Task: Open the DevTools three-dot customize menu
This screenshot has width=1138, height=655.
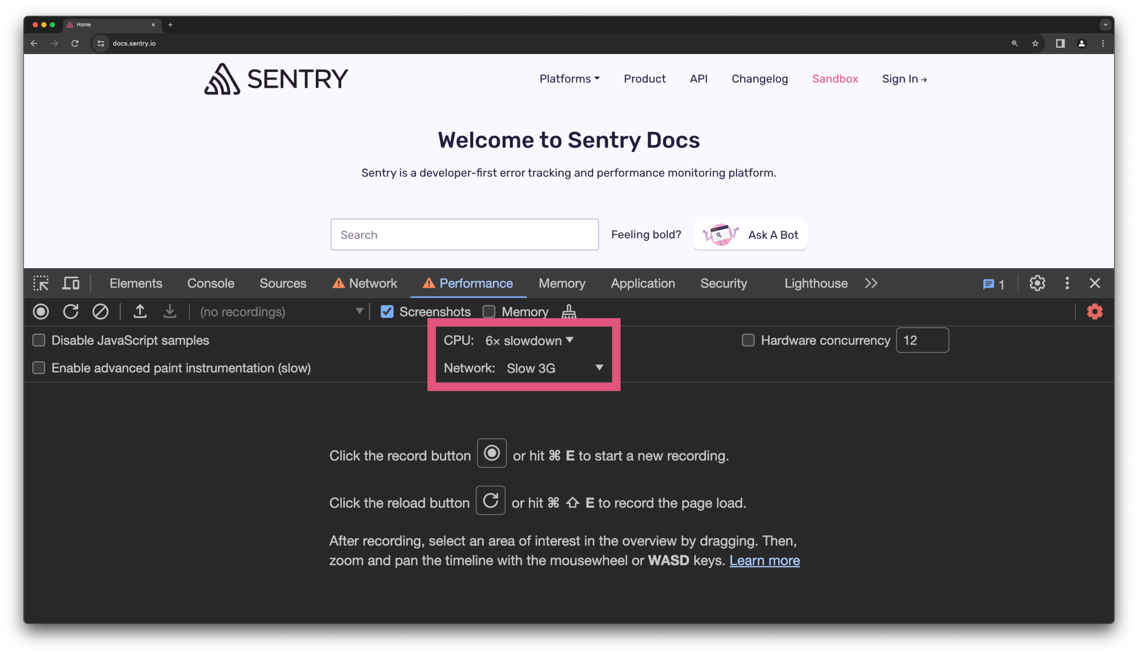Action: point(1067,283)
